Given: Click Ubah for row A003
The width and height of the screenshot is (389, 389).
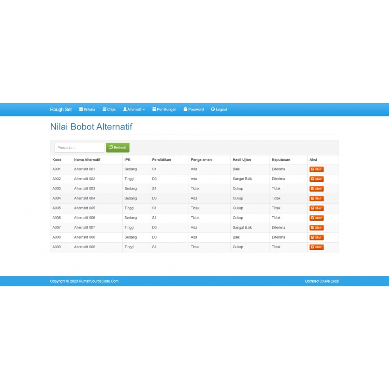Looking at the screenshot, I should 317,189.
